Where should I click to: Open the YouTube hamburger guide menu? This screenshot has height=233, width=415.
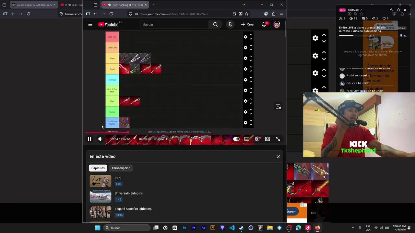(90, 24)
